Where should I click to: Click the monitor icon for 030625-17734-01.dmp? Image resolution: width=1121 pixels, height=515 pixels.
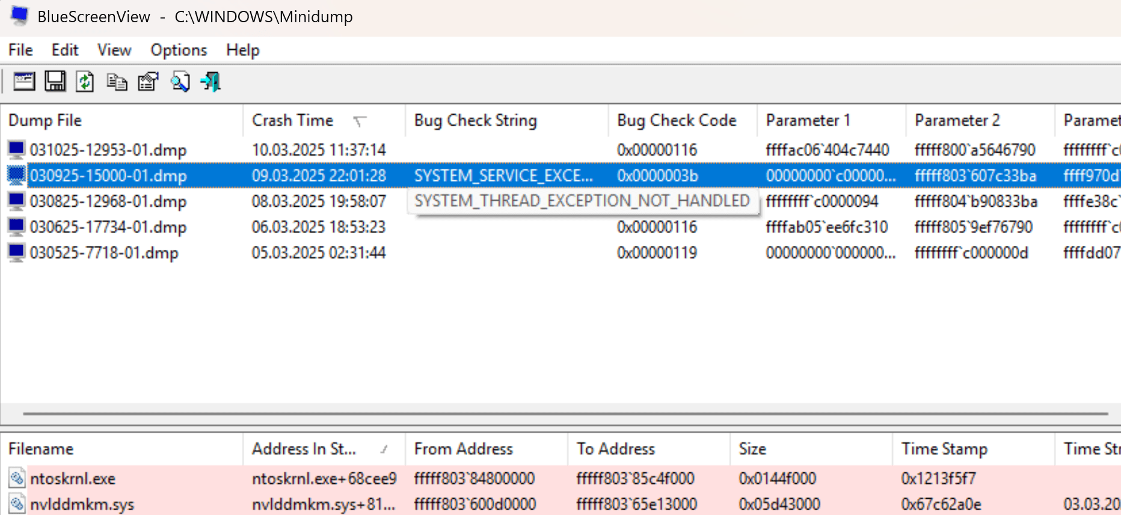tap(16, 227)
